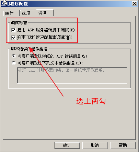Click the 下列文本错误消息(T) option label
This screenshot has width=139, height=152.
[x=62, y=63]
